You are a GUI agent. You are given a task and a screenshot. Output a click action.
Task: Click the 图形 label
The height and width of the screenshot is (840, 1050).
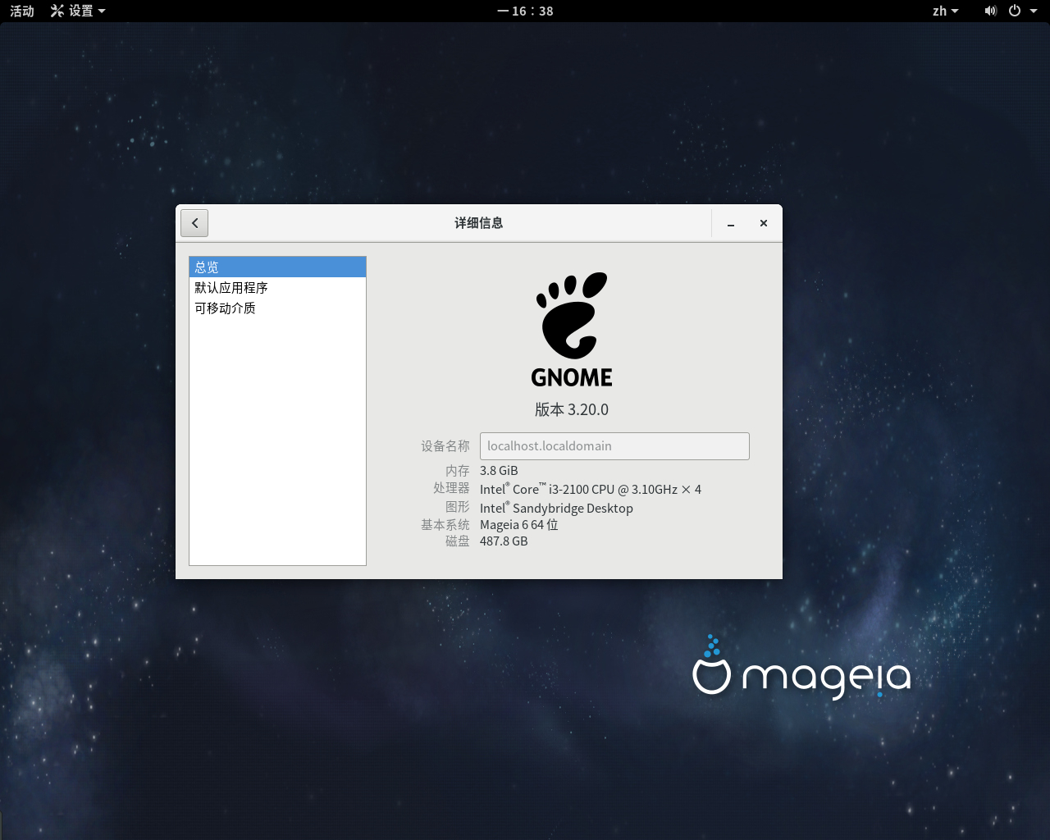[x=458, y=507]
